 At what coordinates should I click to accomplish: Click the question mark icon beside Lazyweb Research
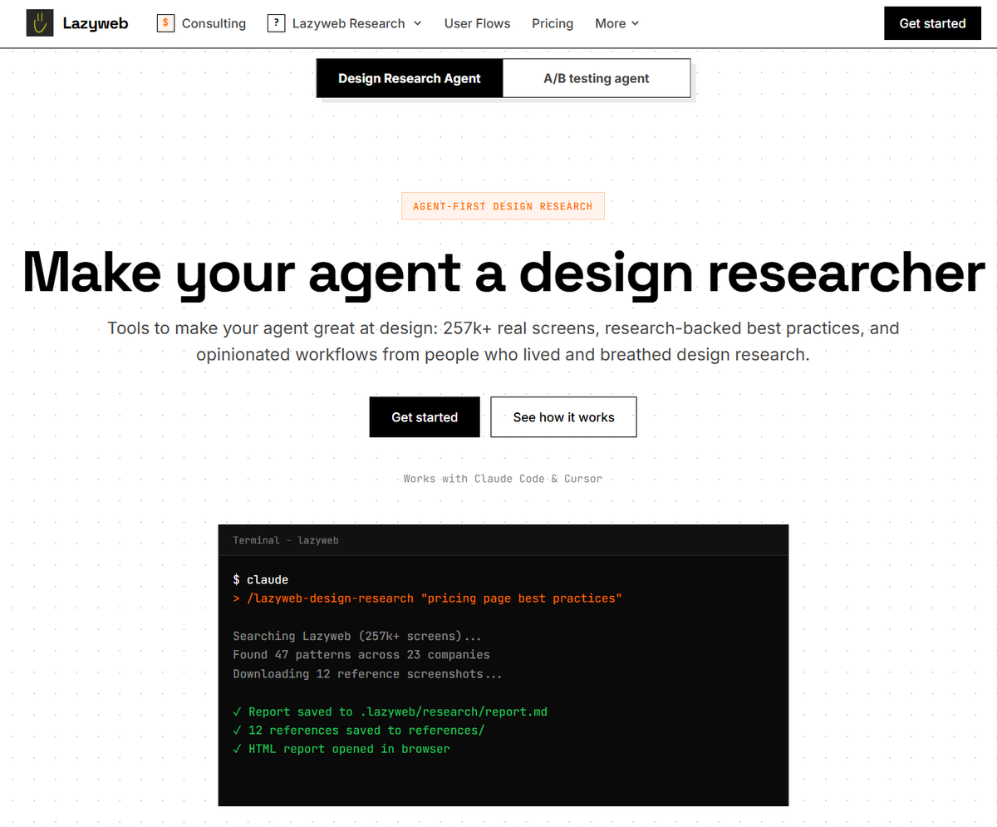click(276, 23)
